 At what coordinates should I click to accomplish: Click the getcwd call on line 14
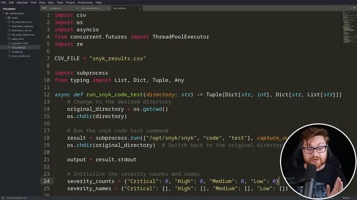pos(152,109)
